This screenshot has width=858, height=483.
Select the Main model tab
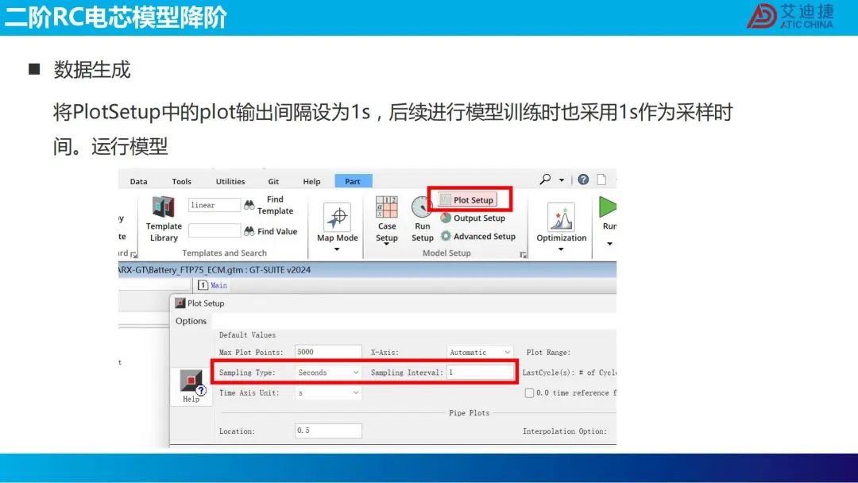212,285
